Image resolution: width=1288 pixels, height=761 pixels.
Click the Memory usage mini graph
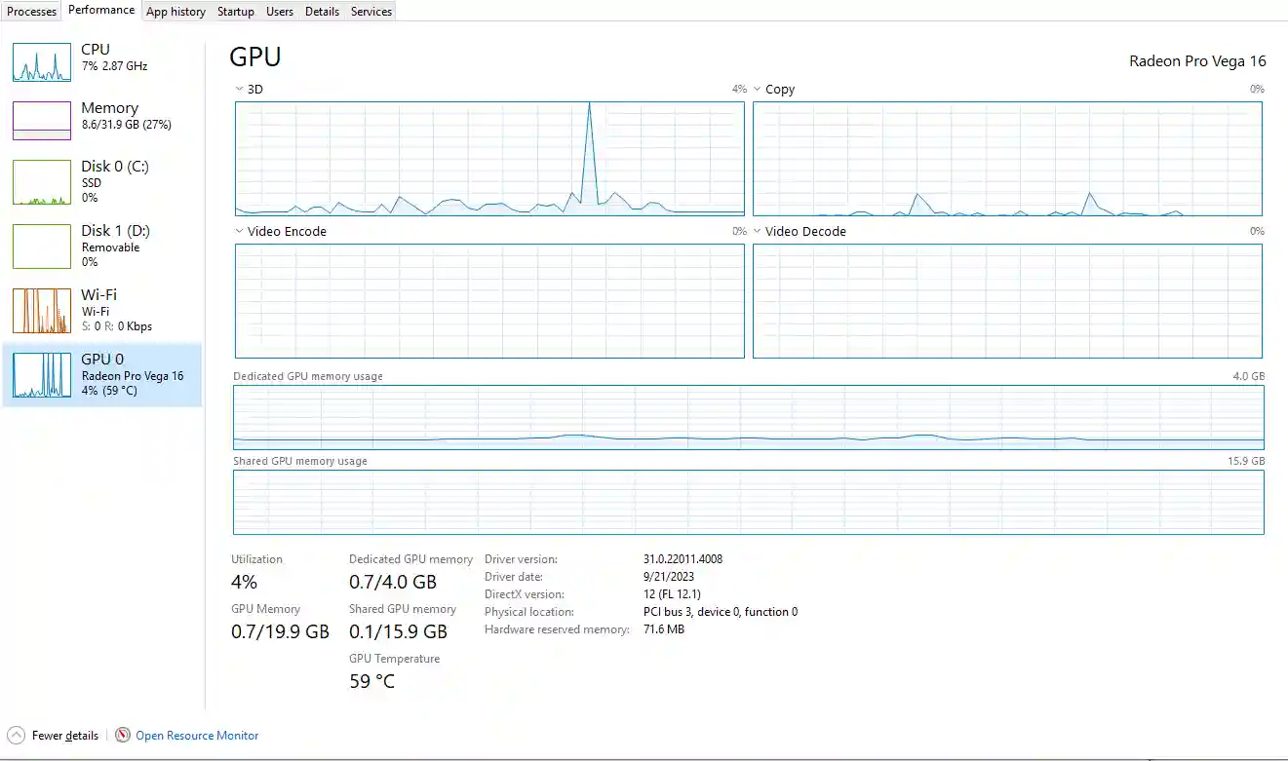(42, 121)
